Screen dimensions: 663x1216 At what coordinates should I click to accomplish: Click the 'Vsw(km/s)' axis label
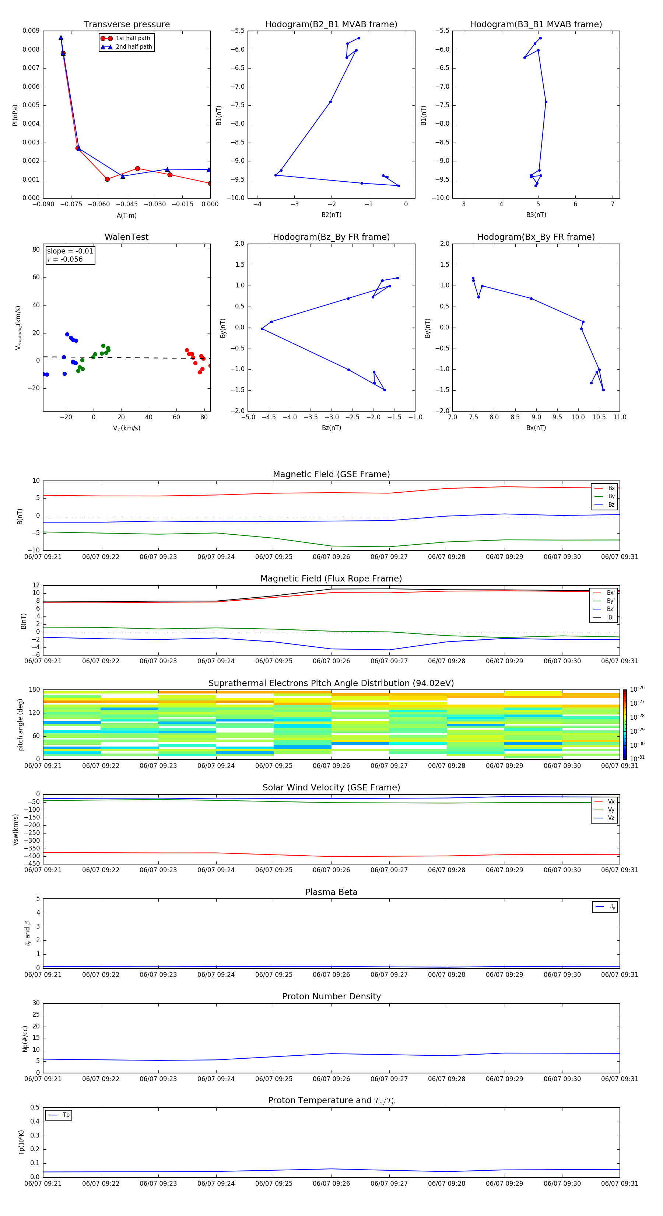pos(15,829)
